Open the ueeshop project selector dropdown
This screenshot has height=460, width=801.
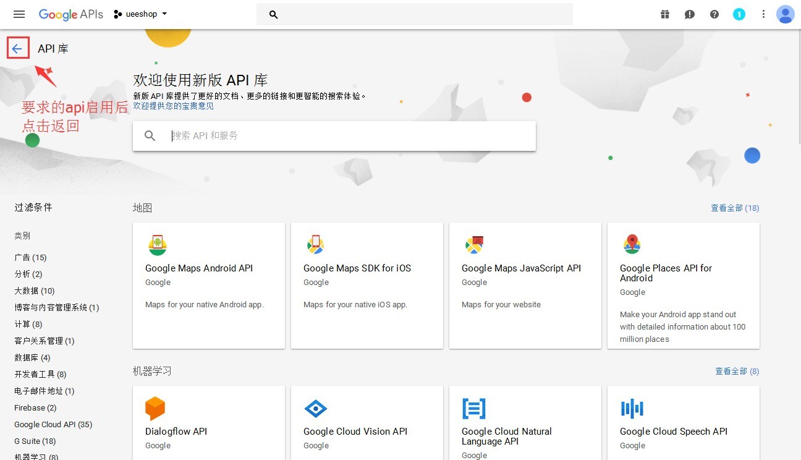[141, 14]
